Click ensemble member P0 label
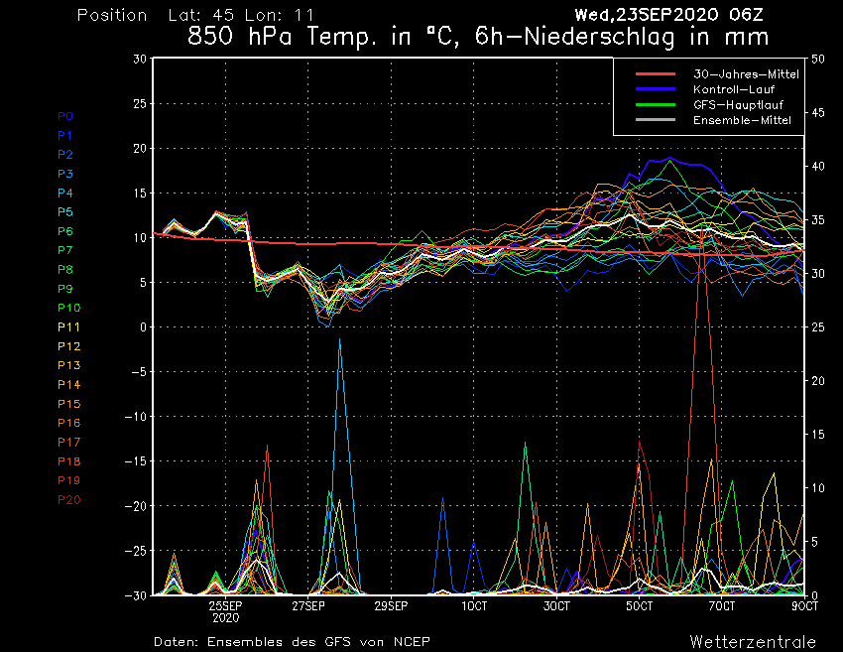The image size is (843, 652). point(65,116)
